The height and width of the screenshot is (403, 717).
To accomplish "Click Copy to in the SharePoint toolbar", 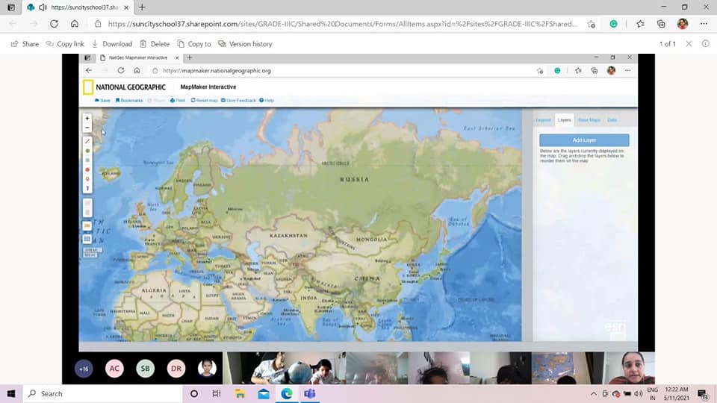I will coord(194,44).
